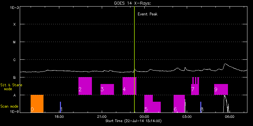The height and width of the screenshot is (126, 253).
Task: Click magenta scan mode block 6
Action: click(x=179, y=104)
